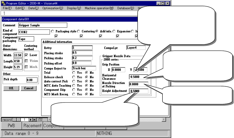Image resolution: width=234 pixels, height=138 pixels.
Task: Click the Horizontal Clearance field
Action: tap(139, 77)
